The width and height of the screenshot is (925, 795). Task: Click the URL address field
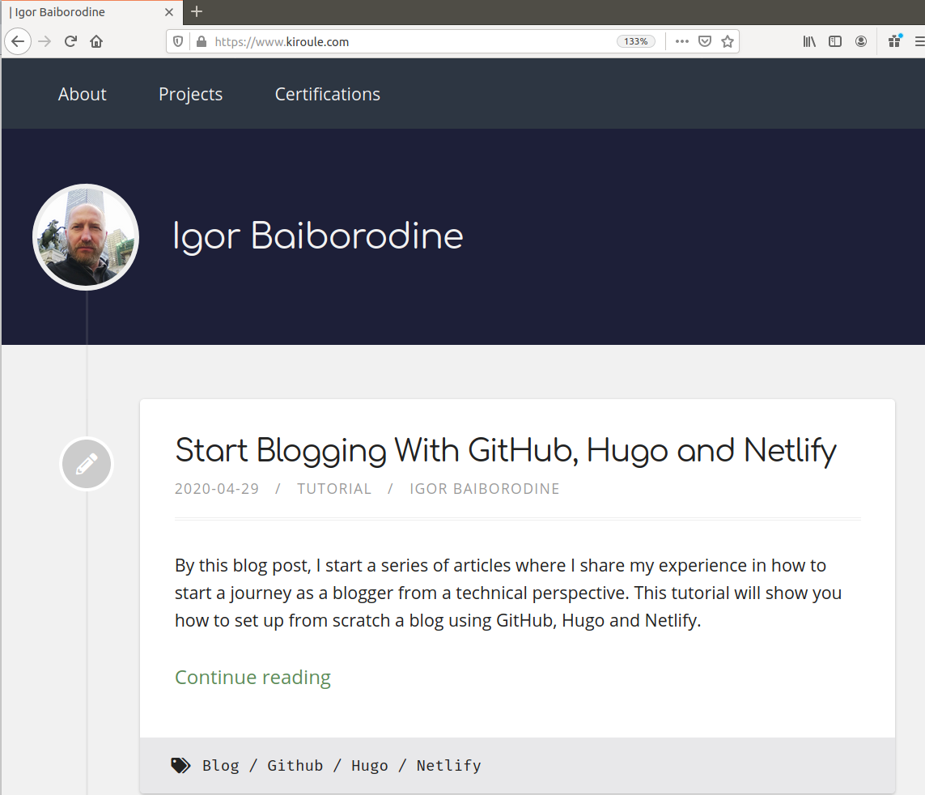pos(413,41)
